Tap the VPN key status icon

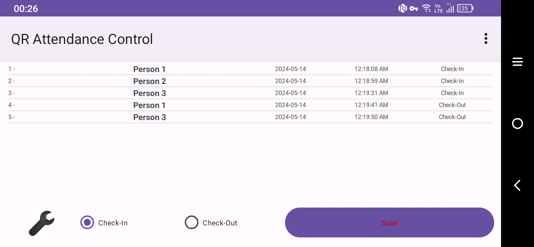[414, 9]
